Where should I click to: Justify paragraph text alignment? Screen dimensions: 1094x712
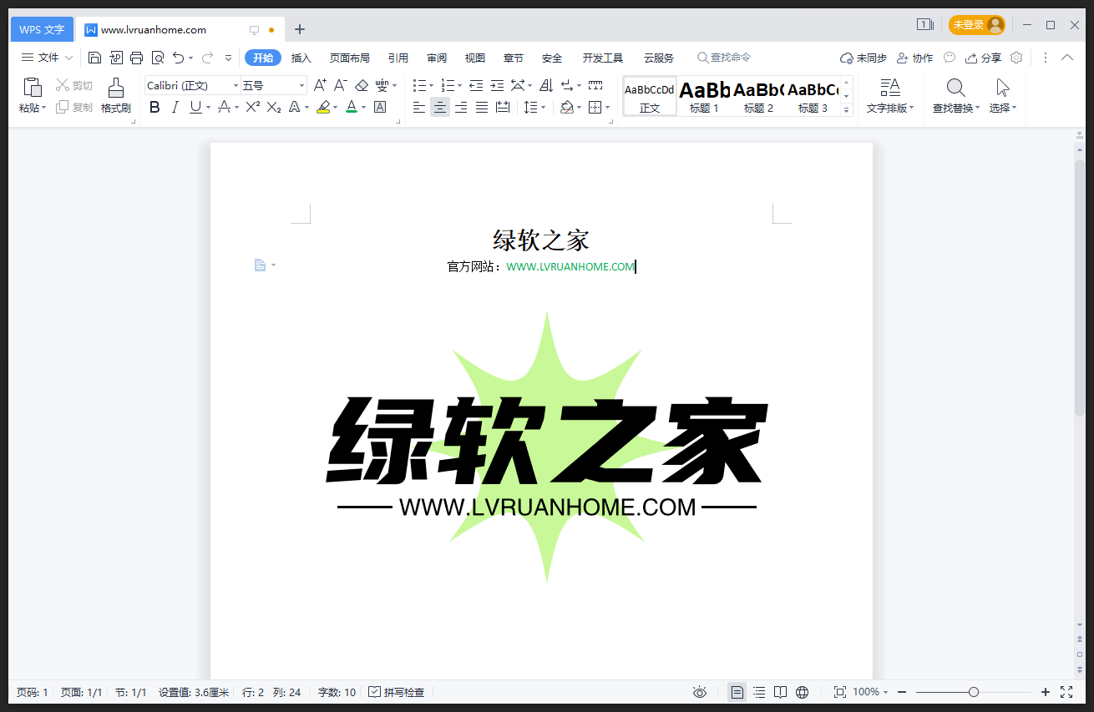coord(482,107)
